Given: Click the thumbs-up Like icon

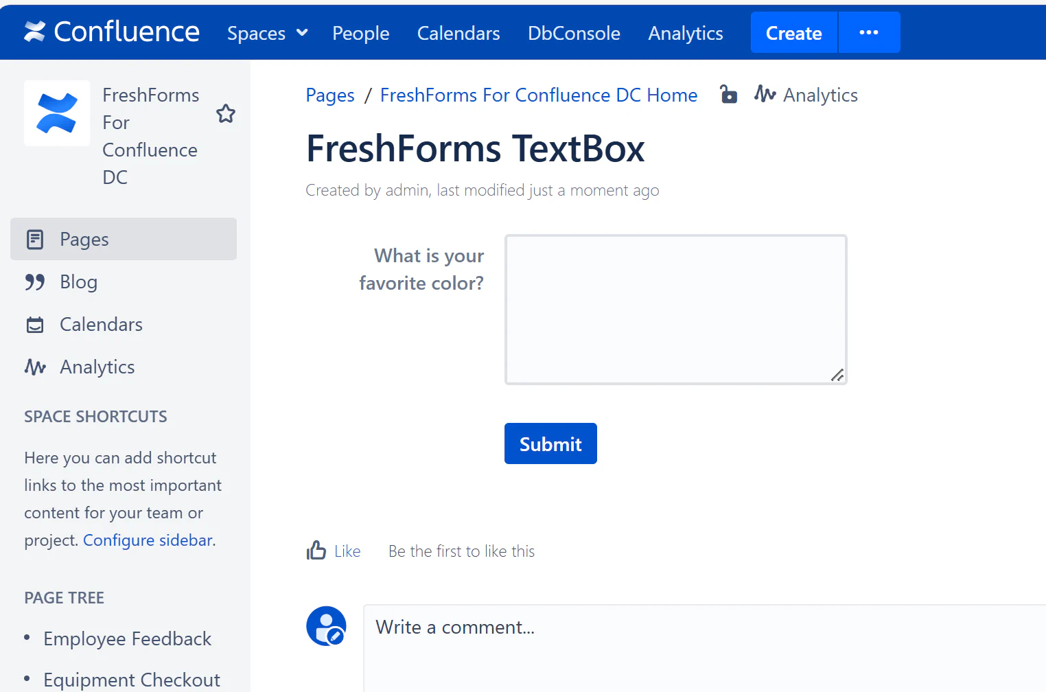Looking at the screenshot, I should pos(315,550).
